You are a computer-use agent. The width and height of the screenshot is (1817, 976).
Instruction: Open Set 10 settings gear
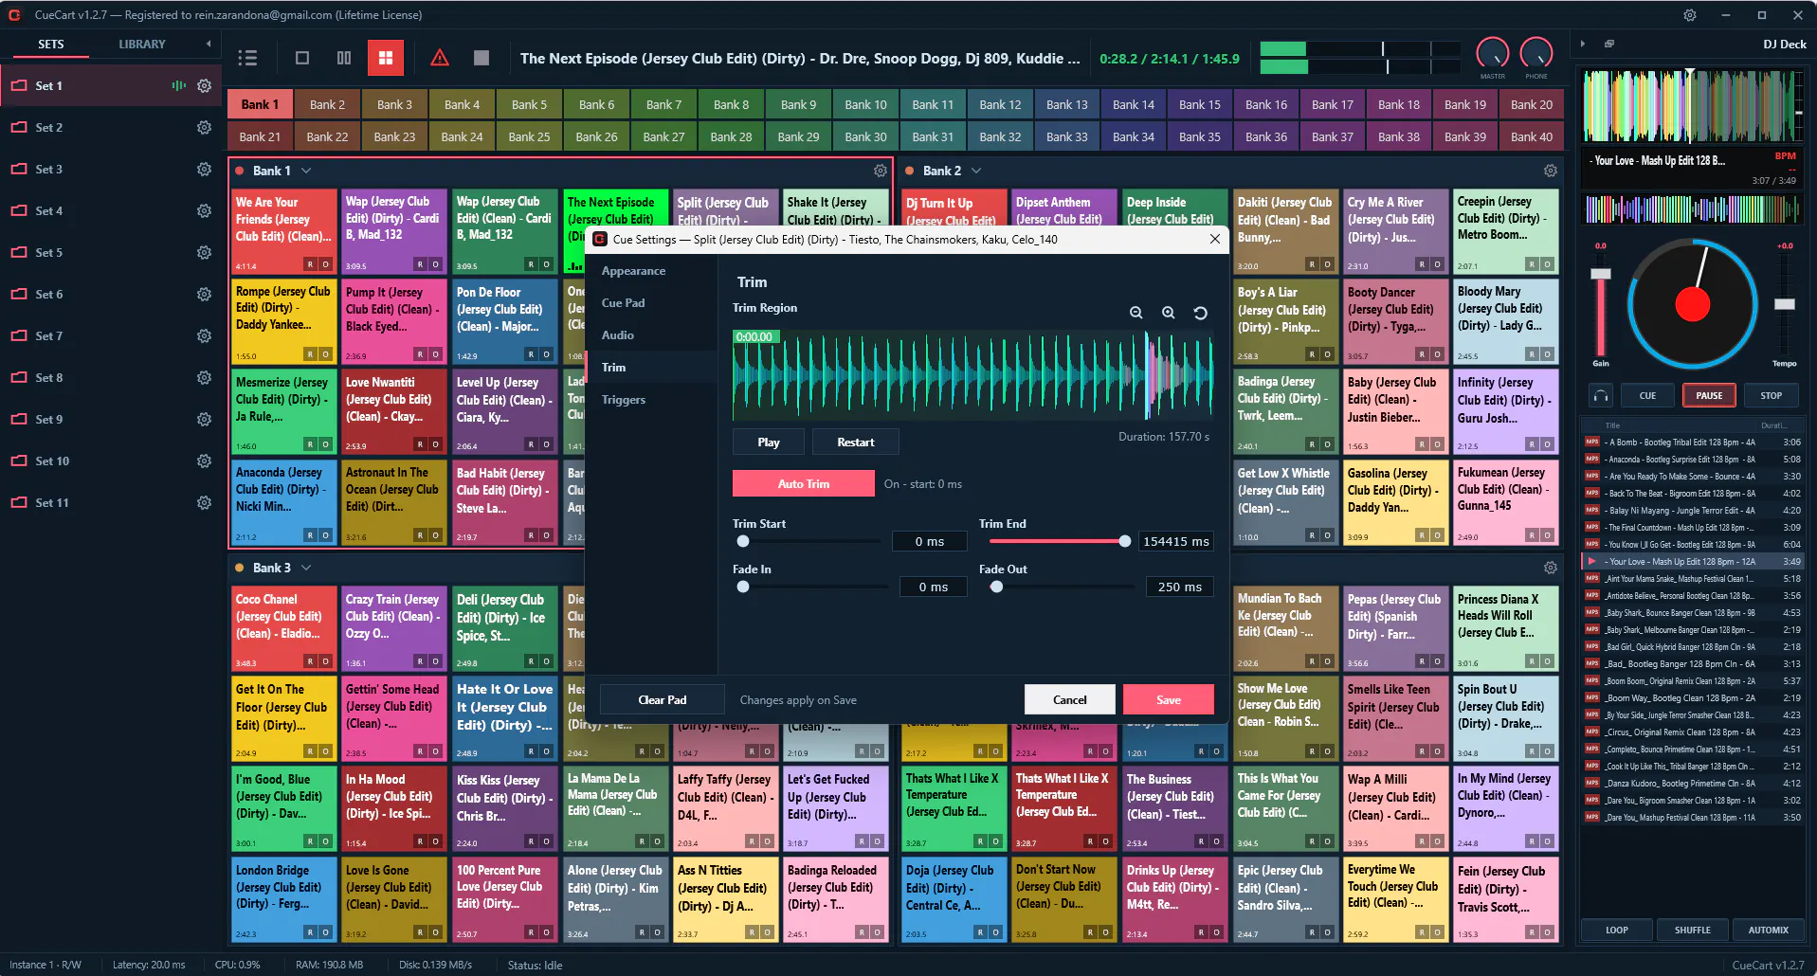coord(204,461)
